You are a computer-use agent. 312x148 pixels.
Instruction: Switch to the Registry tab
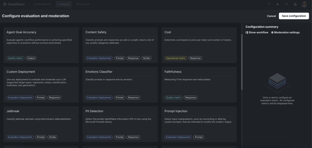(x=64, y=4)
